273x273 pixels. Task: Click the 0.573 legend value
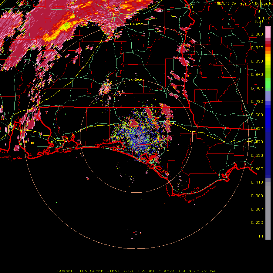point(257,142)
